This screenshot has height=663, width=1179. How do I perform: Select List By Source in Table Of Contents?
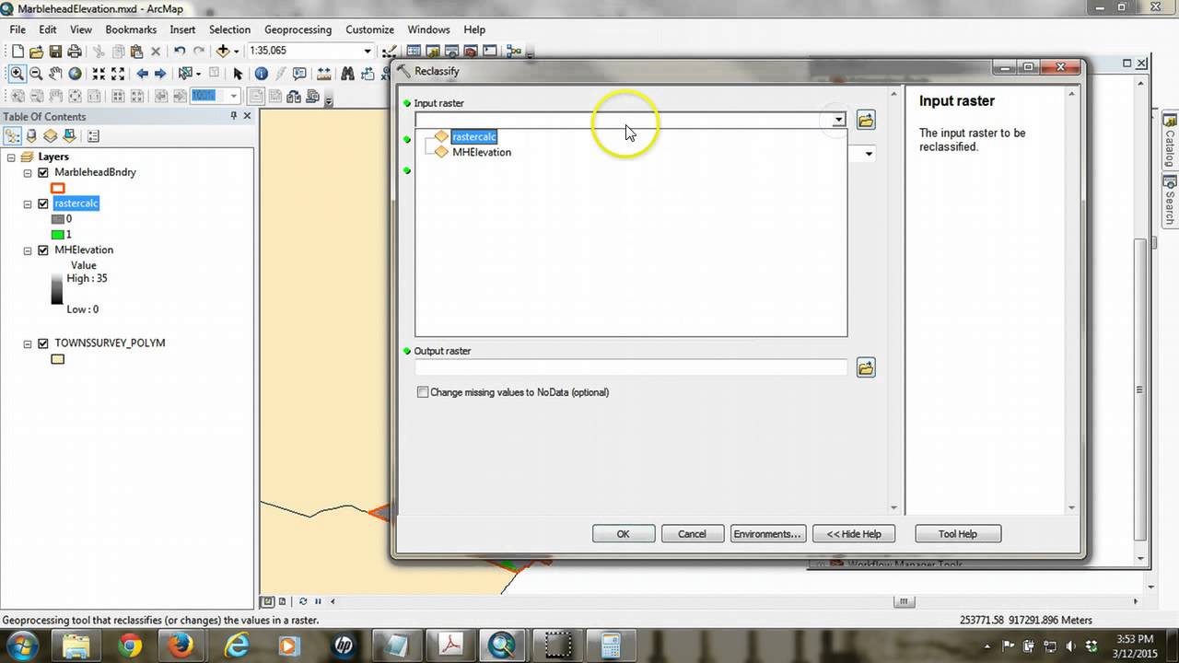31,136
